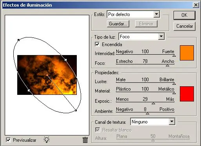201x146 pixels.
Task: Click the light bulb new-light icon
Action: pyautogui.click(x=47, y=140)
